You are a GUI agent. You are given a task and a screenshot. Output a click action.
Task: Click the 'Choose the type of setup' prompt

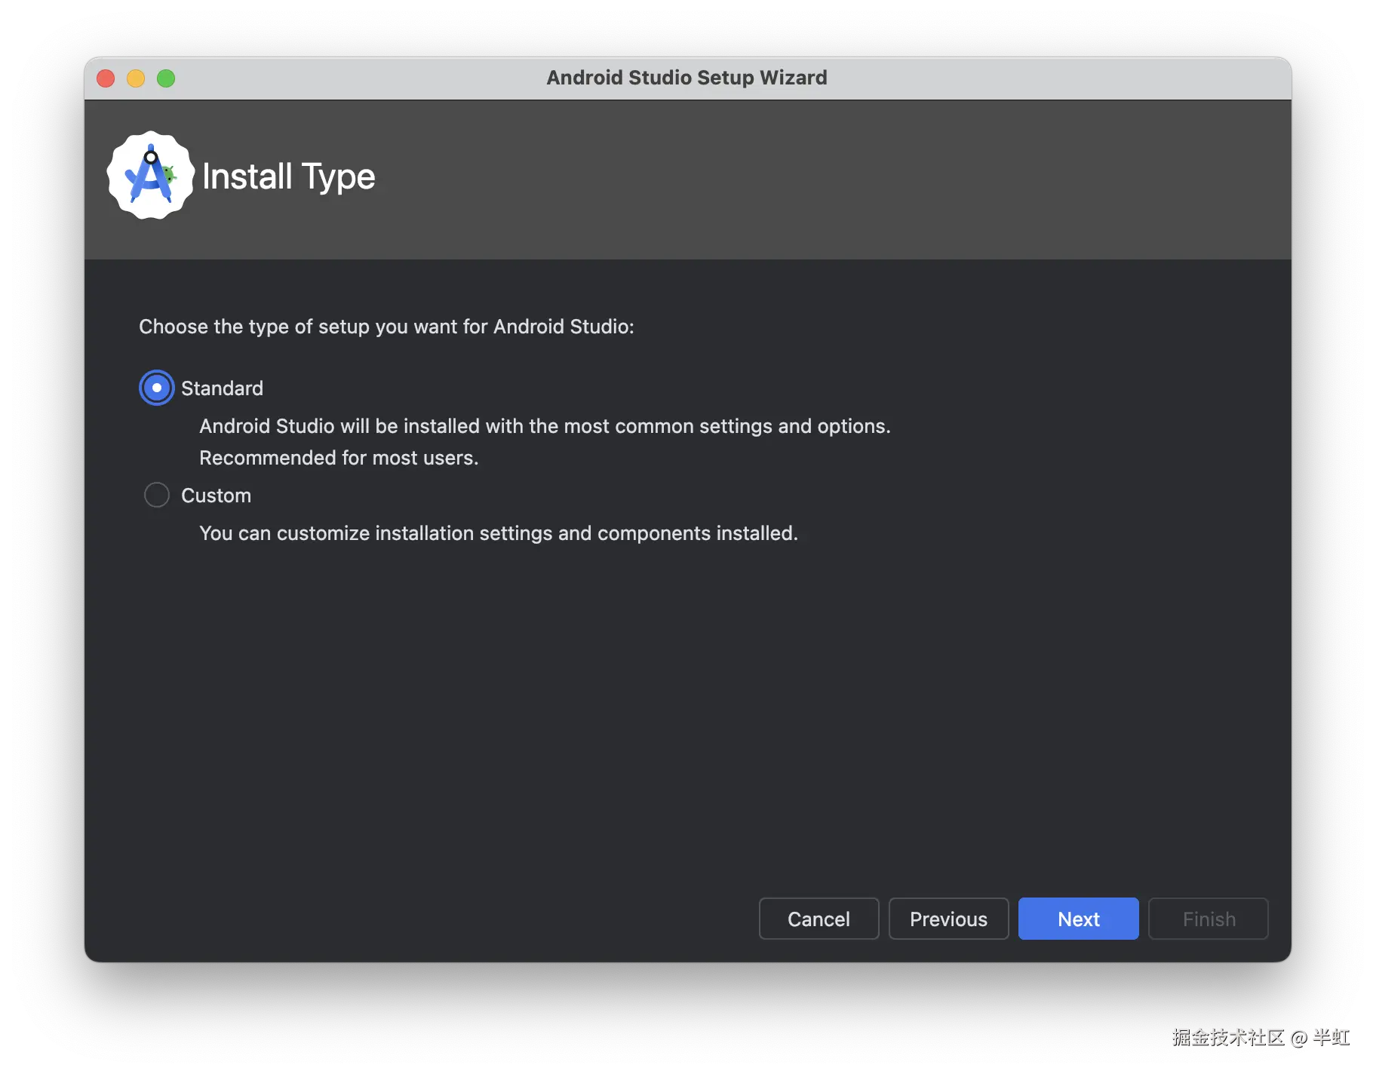click(386, 327)
